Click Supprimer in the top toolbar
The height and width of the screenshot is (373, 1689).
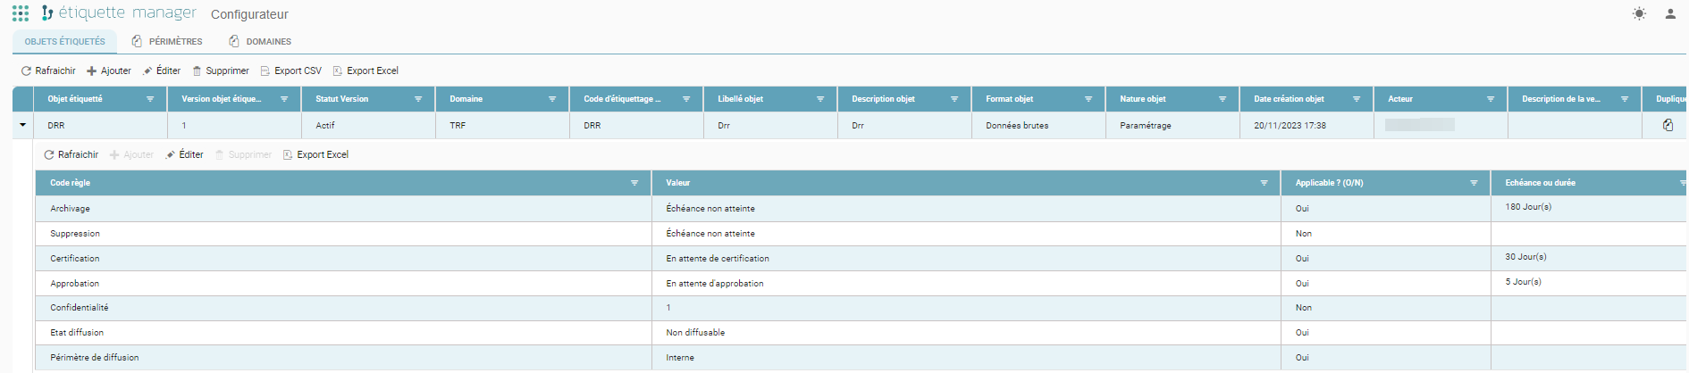[221, 70]
